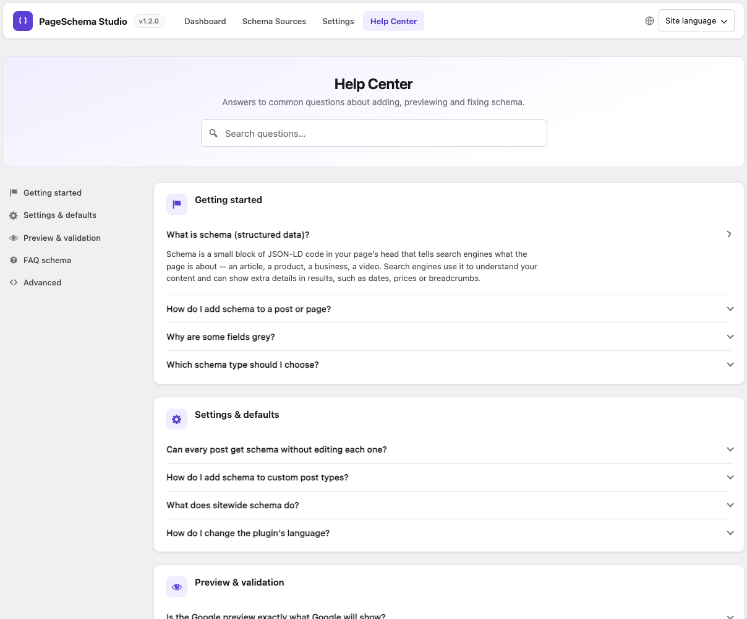Open the Site language dropdown
The height and width of the screenshot is (619, 747).
tap(696, 21)
